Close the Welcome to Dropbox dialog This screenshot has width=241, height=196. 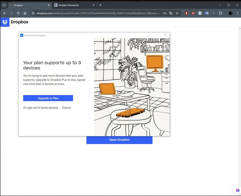(x=165, y=35)
